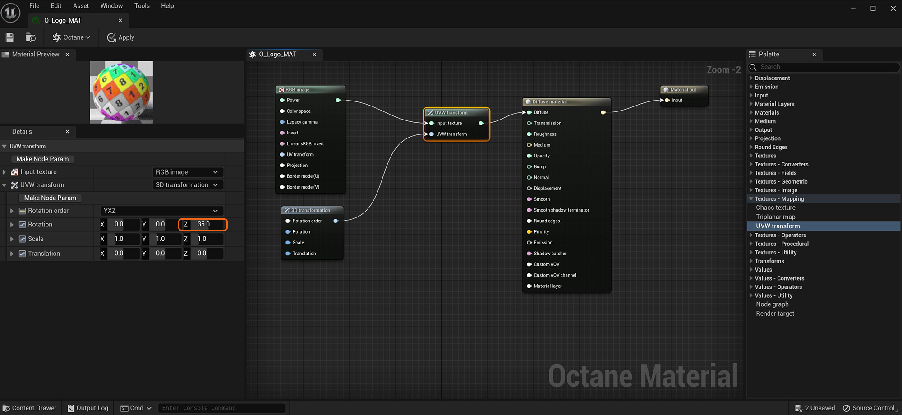Click Make Node Param under UVW transform
Viewport: 902px width, 415px height.
(50, 198)
